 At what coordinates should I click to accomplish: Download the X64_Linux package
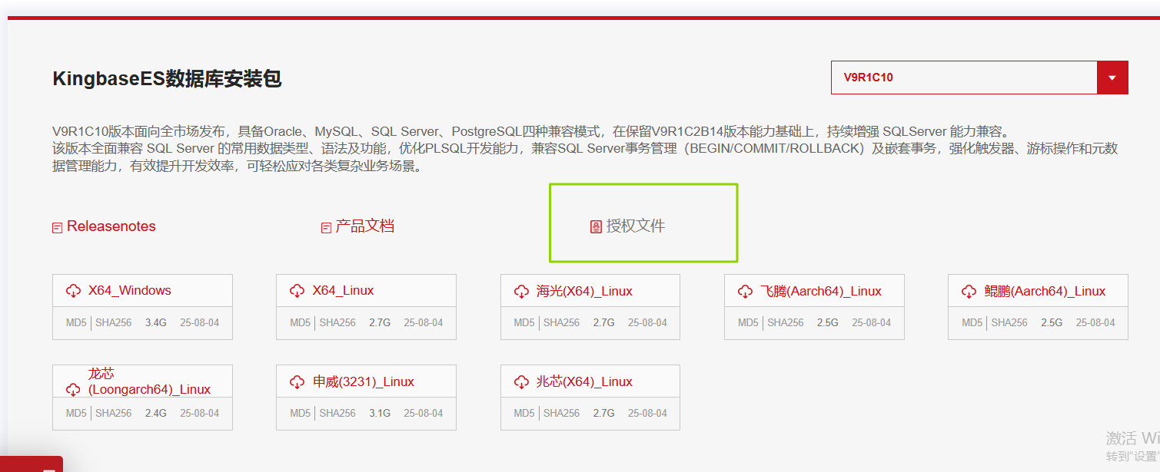[343, 290]
